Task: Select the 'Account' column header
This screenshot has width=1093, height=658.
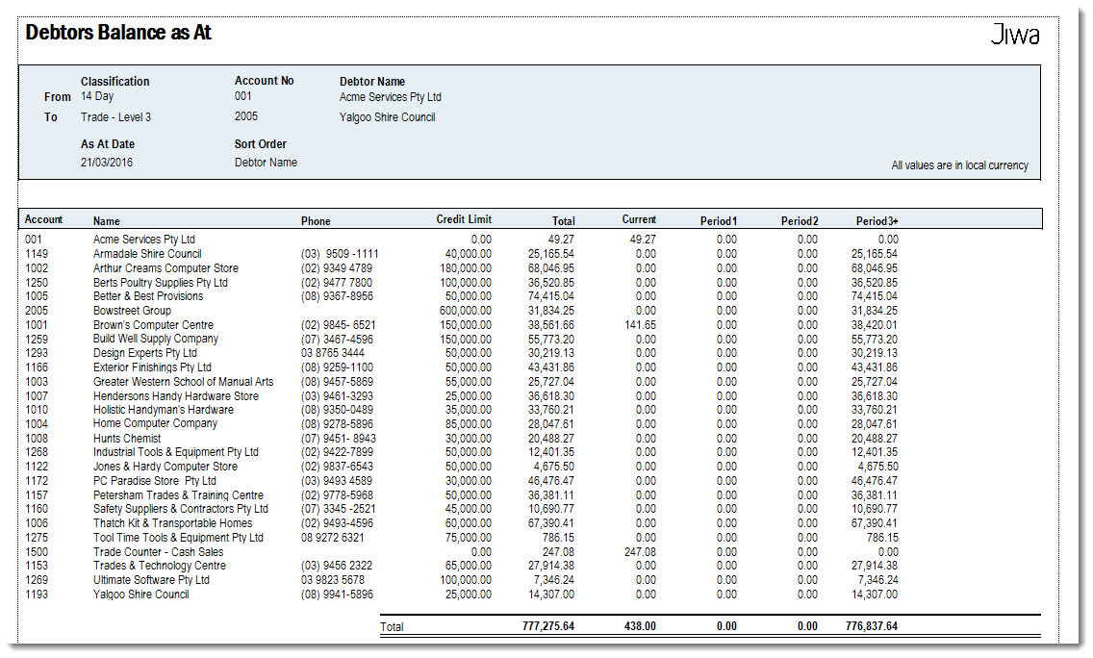Action: coord(43,219)
